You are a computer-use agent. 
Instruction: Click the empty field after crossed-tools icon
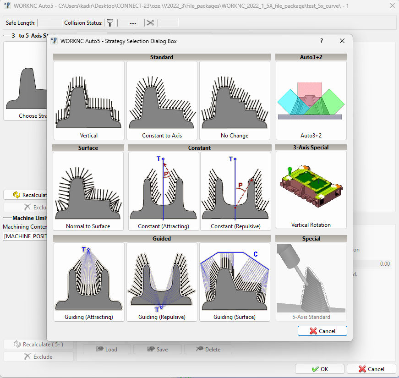tap(168, 23)
